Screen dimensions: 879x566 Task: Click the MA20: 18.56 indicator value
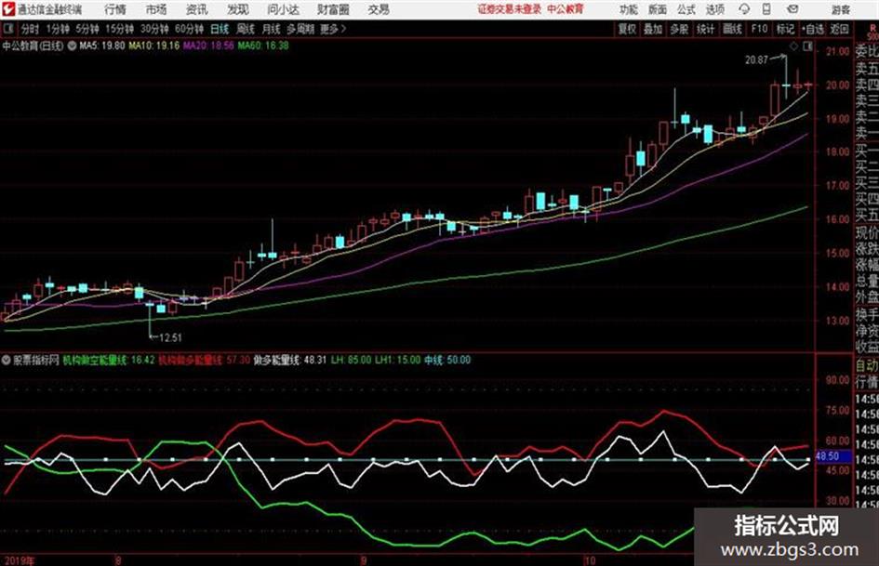click(x=208, y=46)
